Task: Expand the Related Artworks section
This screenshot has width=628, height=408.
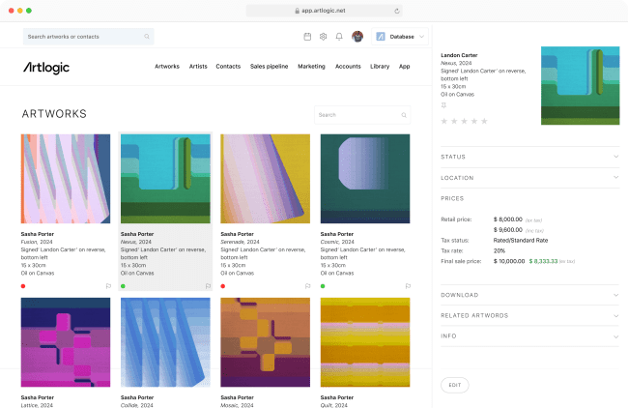Action: tap(529, 315)
